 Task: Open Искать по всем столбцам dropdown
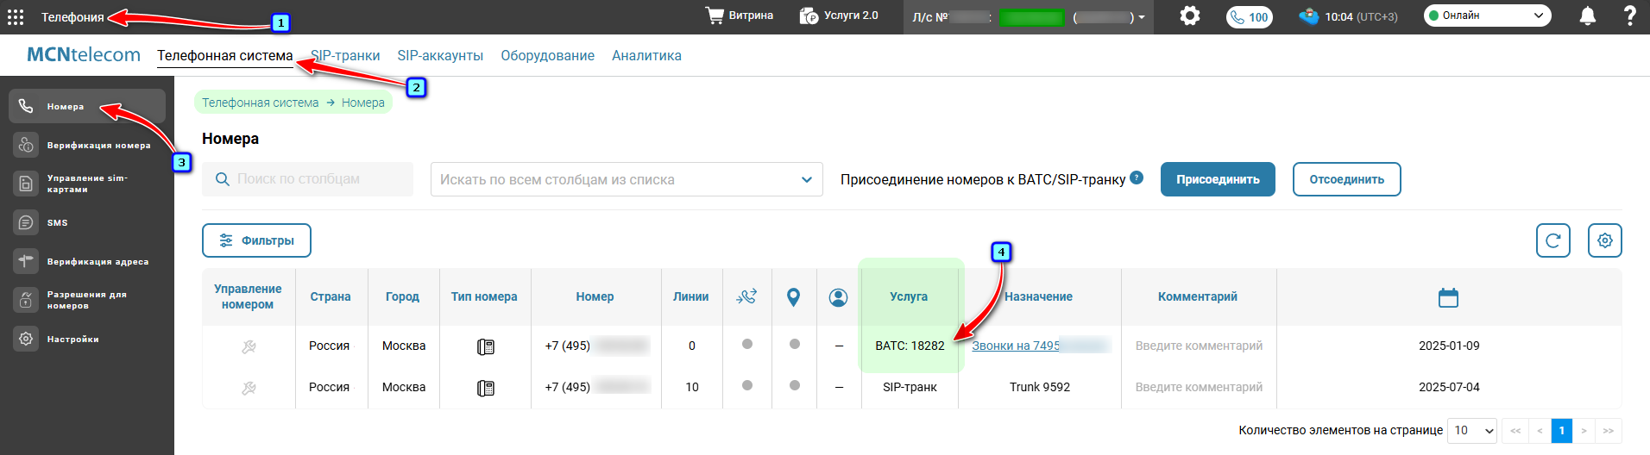[x=627, y=179]
